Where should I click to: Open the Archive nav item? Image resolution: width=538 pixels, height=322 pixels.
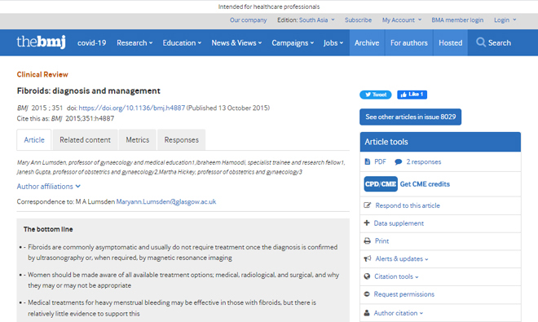click(x=367, y=42)
